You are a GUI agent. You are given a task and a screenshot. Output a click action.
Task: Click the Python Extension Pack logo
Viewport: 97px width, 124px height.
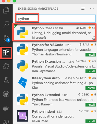click(x=23, y=66)
